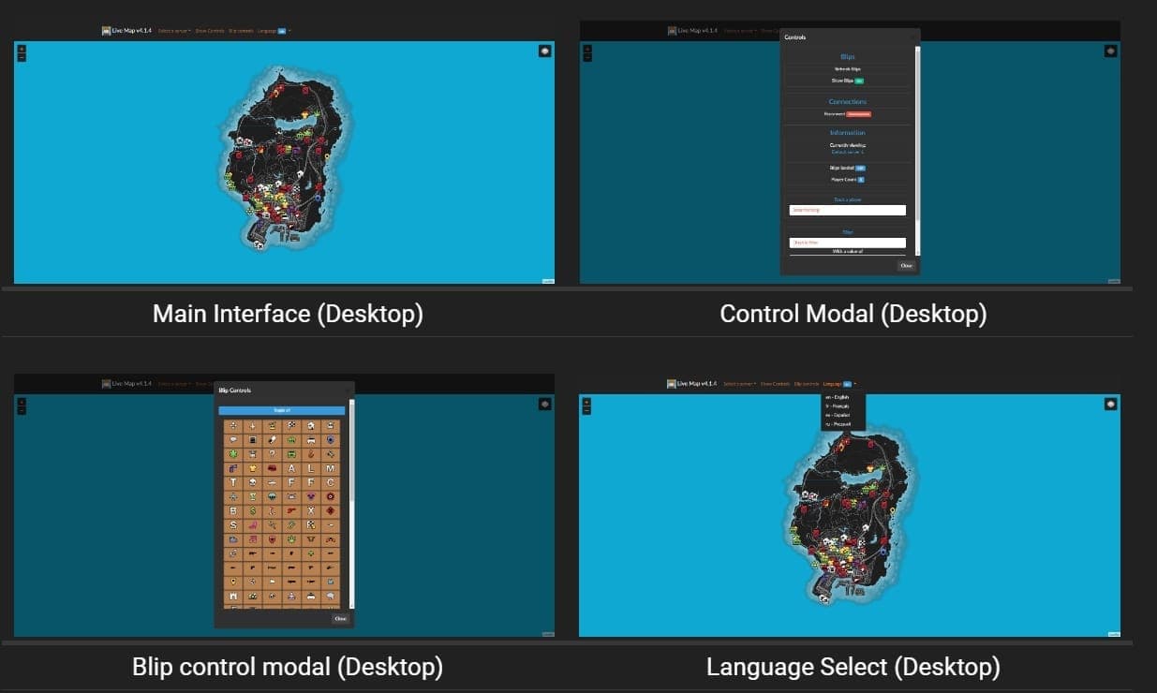Open the Default server 1 link
This screenshot has height=693, width=1157.
pos(847,151)
